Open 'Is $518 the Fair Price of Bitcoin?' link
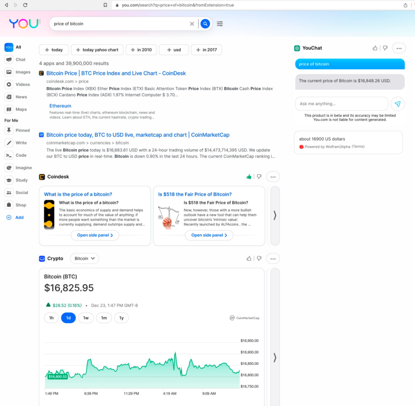Image resolution: width=415 pixels, height=406 pixels. pyautogui.click(x=195, y=194)
